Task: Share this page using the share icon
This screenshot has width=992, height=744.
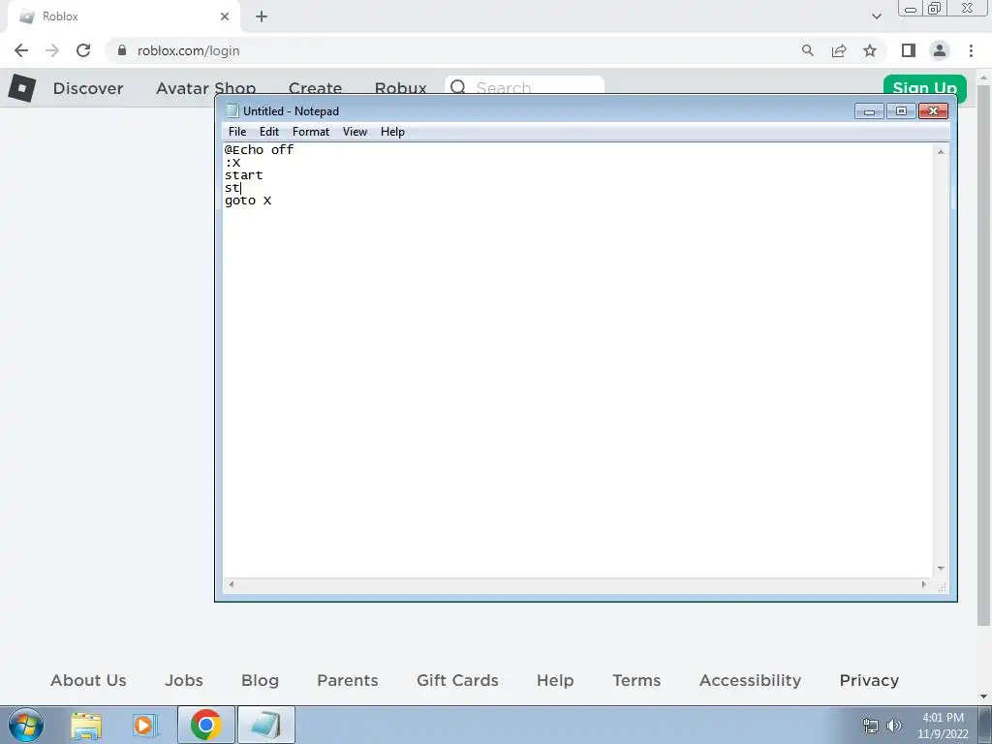Action: click(839, 50)
